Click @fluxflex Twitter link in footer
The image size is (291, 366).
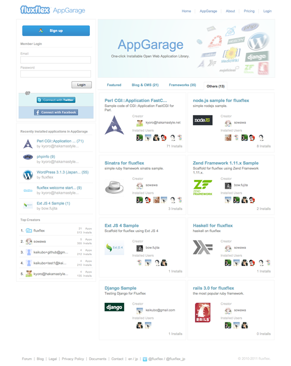point(156,359)
